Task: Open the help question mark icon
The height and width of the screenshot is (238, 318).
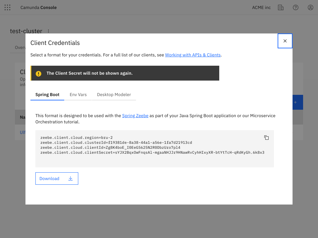Action: coord(296,7)
